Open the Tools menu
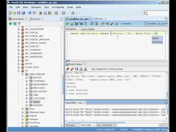 click(70, 7)
